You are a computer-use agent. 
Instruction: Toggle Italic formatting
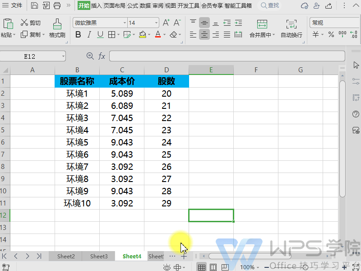[x=89, y=34]
